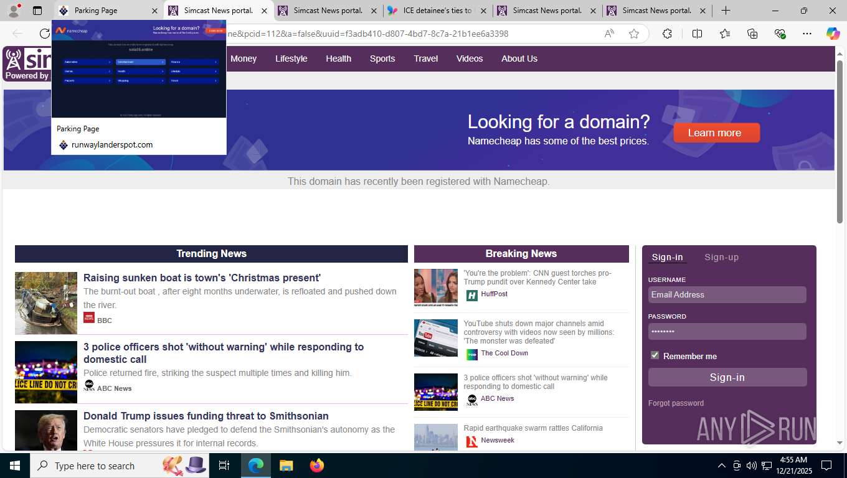This screenshot has height=478, width=847.
Task: Open the Lifestyle menu
Action: pyautogui.click(x=291, y=59)
